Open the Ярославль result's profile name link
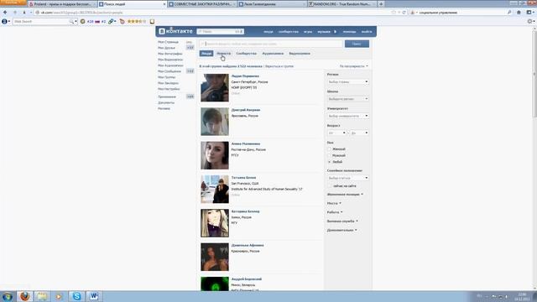 246,110
